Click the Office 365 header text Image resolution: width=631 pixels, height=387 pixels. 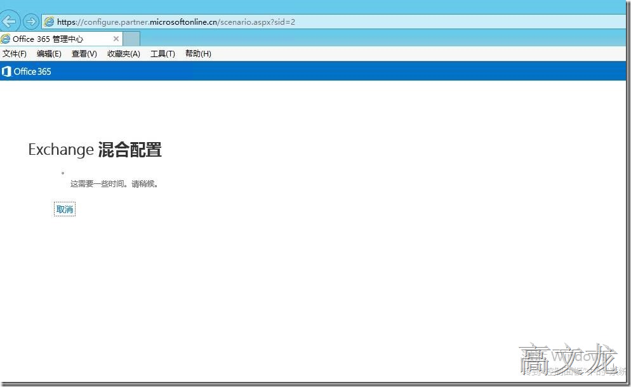tap(32, 72)
